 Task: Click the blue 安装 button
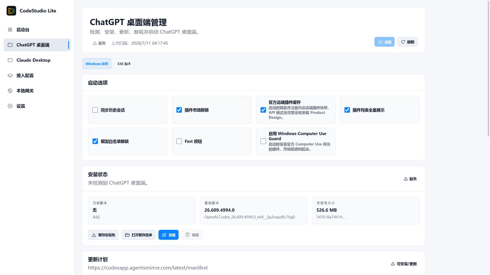[x=168, y=235]
